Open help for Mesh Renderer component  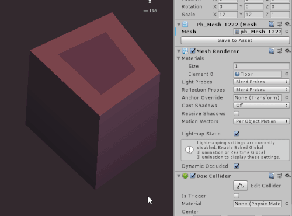[x=272, y=51]
